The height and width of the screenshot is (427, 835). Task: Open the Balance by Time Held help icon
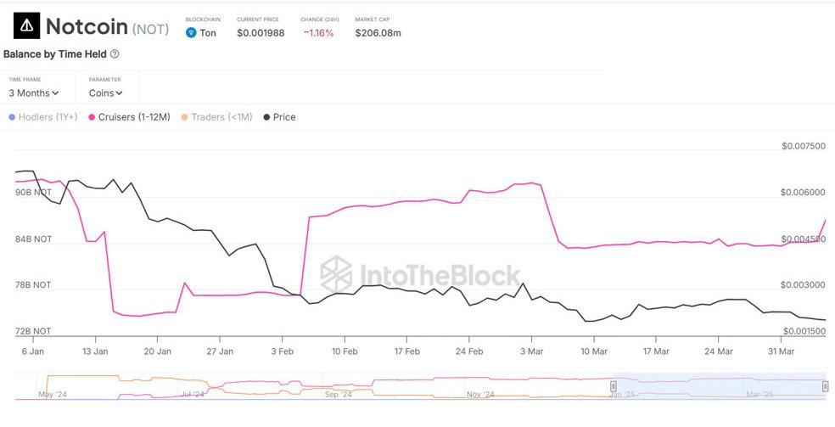(x=115, y=54)
